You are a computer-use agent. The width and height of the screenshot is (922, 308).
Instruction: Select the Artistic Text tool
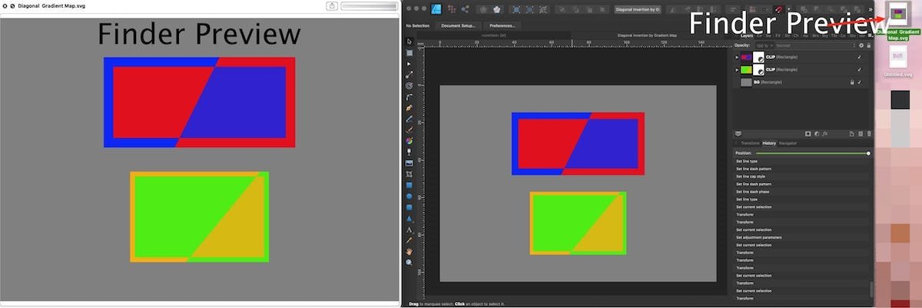coord(410,230)
